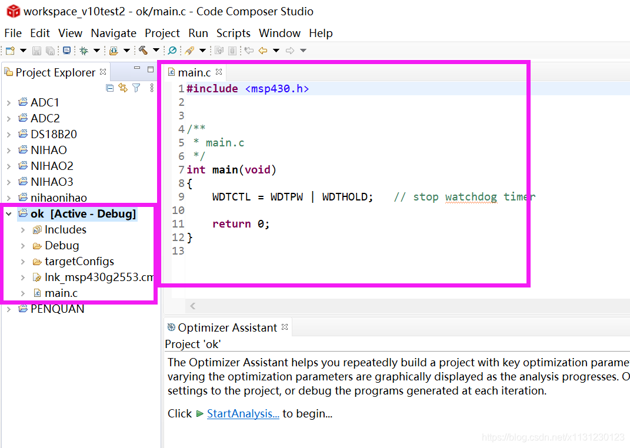Image resolution: width=630 pixels, height=448 pixels.
Task: Open the Project Explorer view menu
Action: point(151,87)
